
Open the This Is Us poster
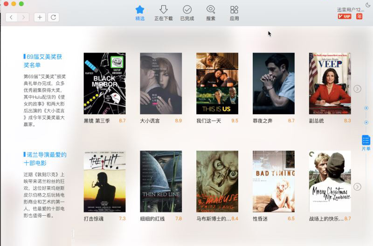point(217,83)
